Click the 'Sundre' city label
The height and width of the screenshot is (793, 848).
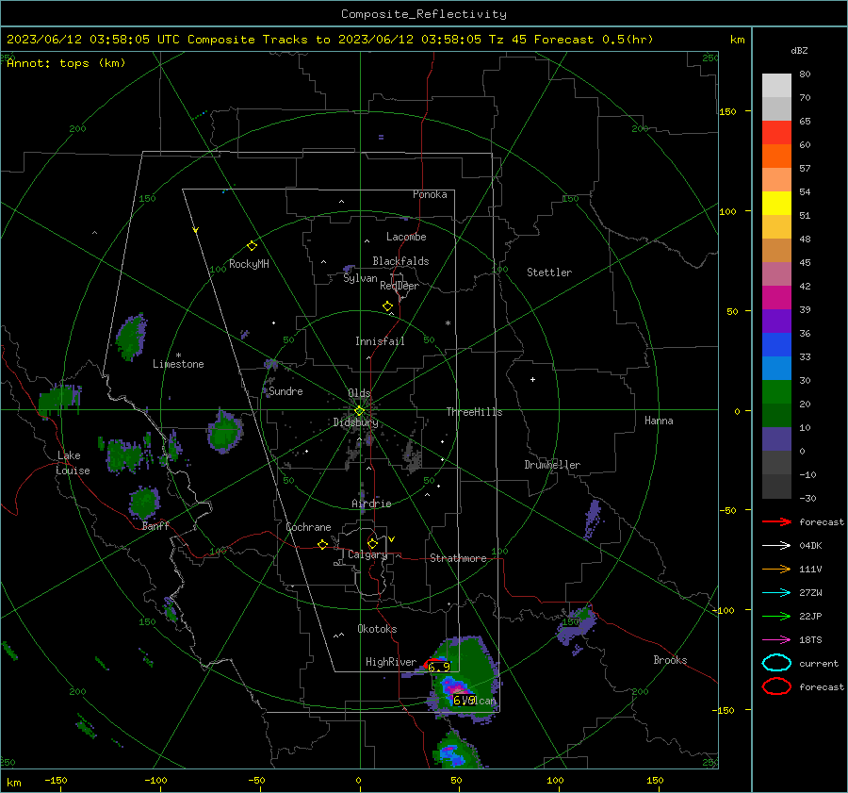[x=285, y=391]
